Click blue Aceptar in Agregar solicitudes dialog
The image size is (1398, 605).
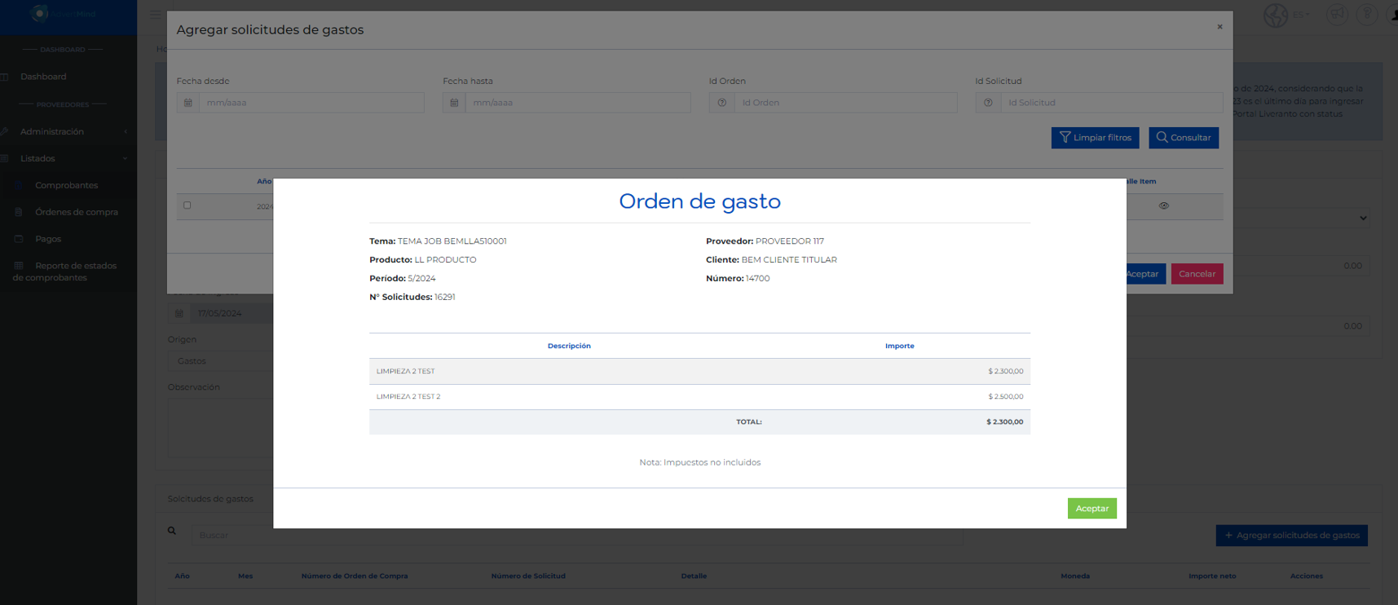tap(1145, 274)
